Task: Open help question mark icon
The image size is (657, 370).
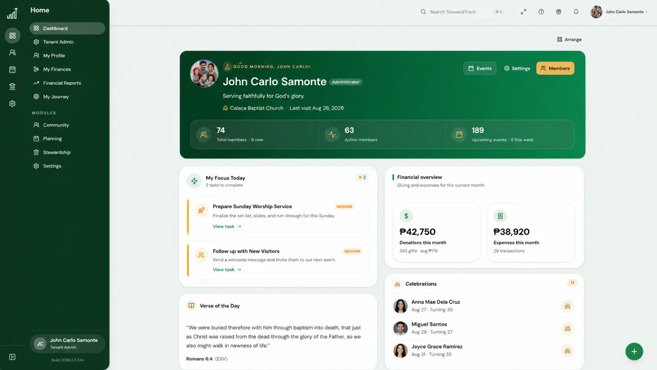Action: point(541,12)
